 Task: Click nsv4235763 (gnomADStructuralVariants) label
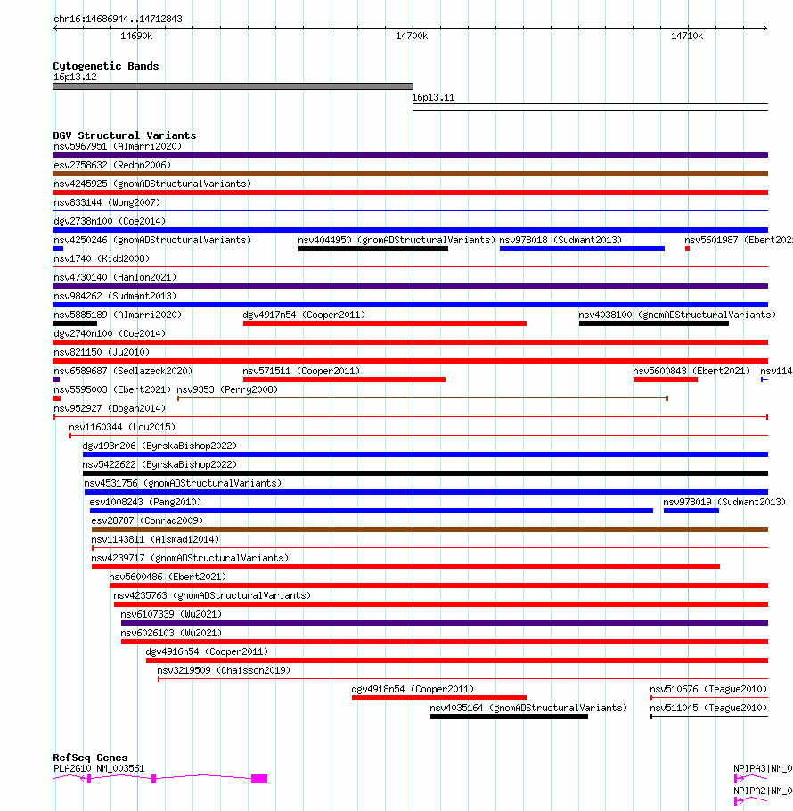pos(212,595)
